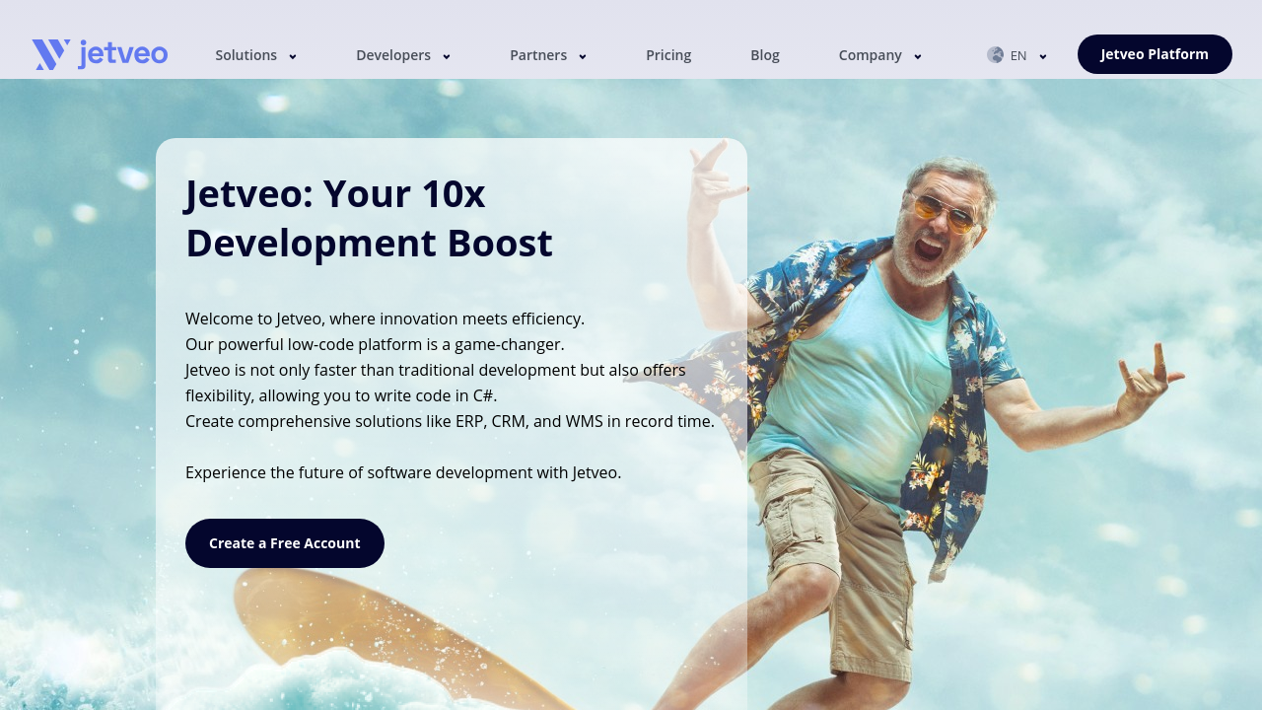Click the globe language icon
Image resolution: width=1262 pixels, height=710 pixels.
pos(995,55)
